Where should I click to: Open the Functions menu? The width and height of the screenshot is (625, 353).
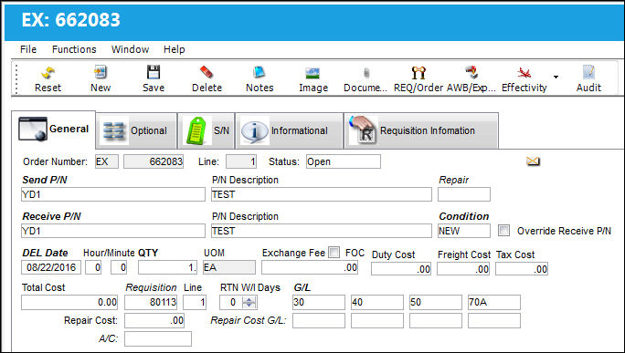pyautogui.click(x=74, y=49)
